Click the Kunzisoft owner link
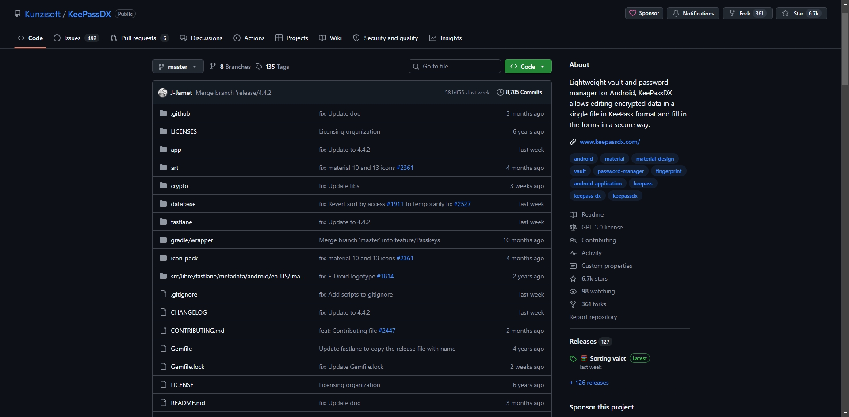 42,14
